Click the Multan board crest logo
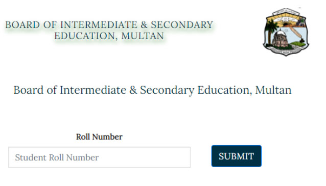326x186 pixels. tap(286, 32)
